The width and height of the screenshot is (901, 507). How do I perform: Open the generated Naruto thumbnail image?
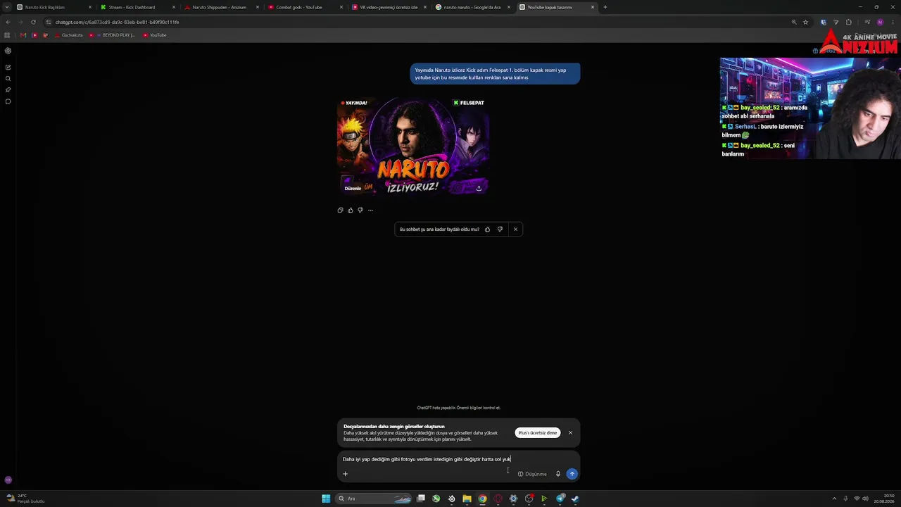[x=413, y=146]
